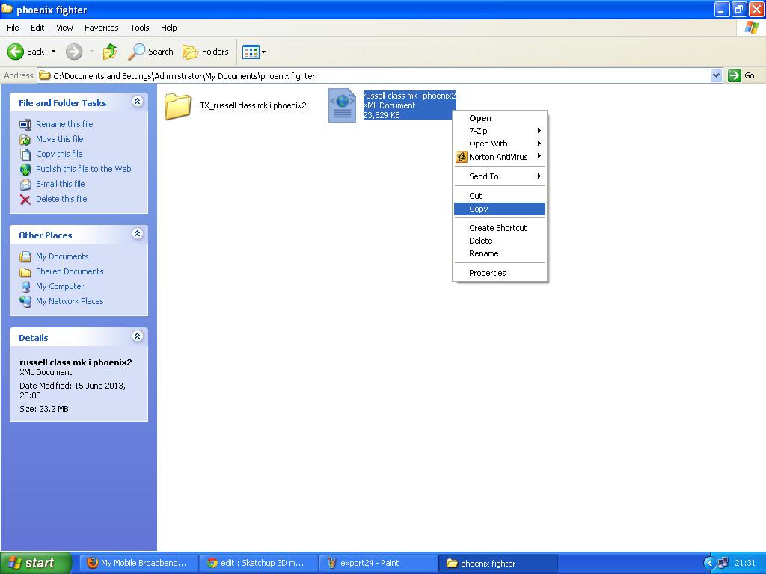Expand 7-Zip submenu
The height and width of the screenshot is (574, 766).
coord(500,131)
